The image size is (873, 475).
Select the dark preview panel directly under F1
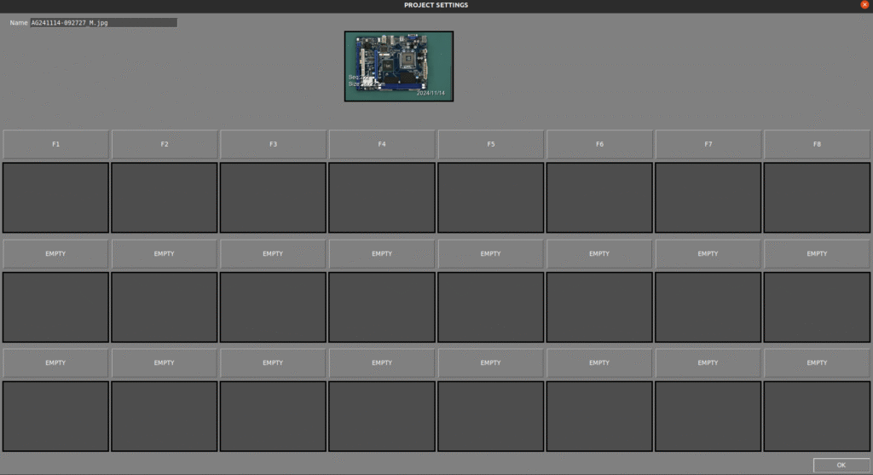click(55, 197)
